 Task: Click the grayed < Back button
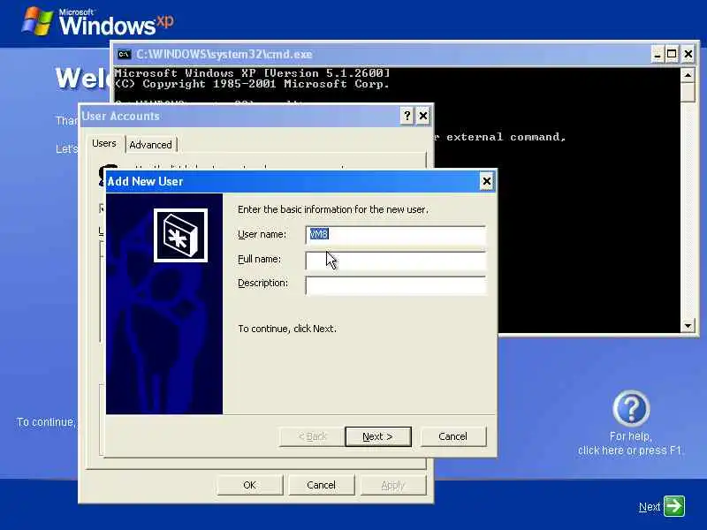tap(312, 436)
